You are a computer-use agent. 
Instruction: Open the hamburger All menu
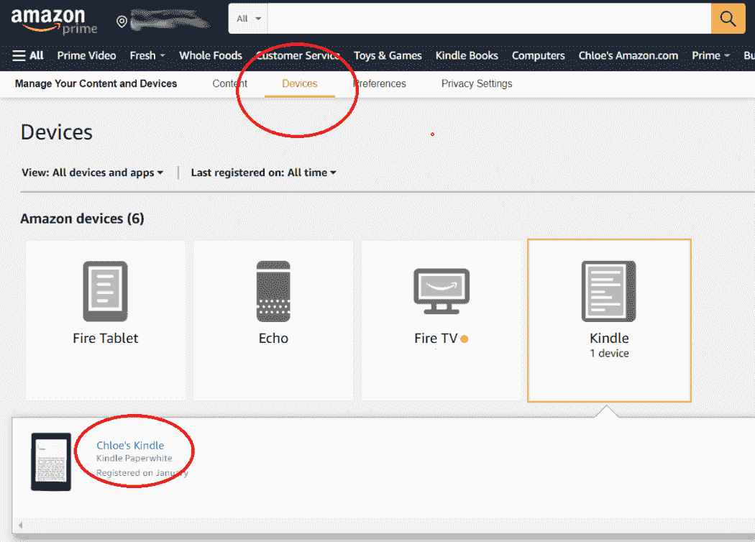(x=27, y=55)
